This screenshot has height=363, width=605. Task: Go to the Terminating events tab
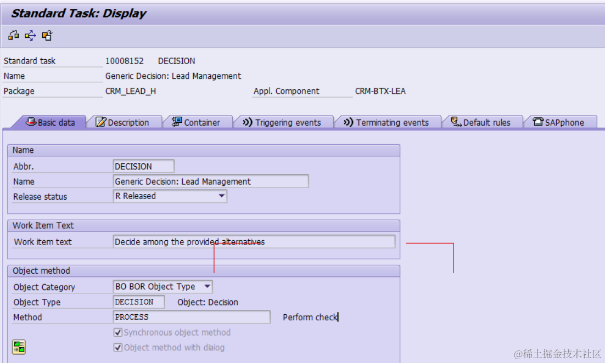pos(386,122)
